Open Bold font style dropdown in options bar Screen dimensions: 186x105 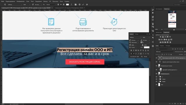(x=26, y=5)
